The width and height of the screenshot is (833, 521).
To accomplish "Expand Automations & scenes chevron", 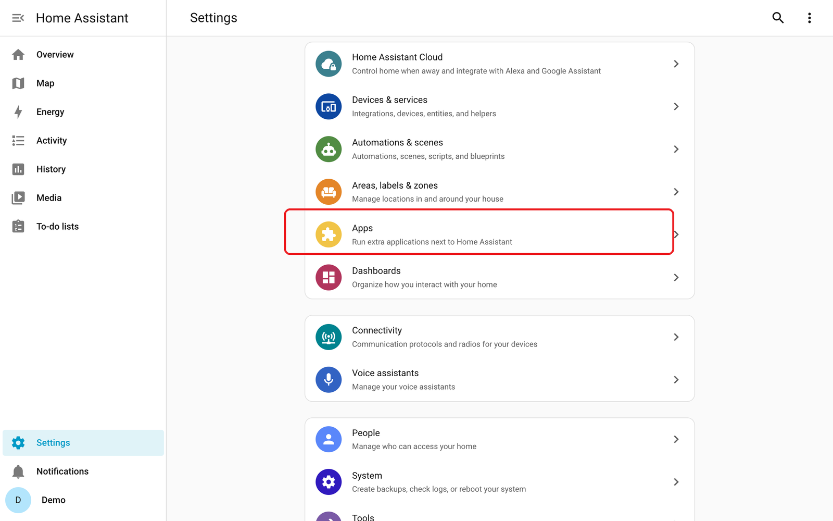I will (676, 149).
